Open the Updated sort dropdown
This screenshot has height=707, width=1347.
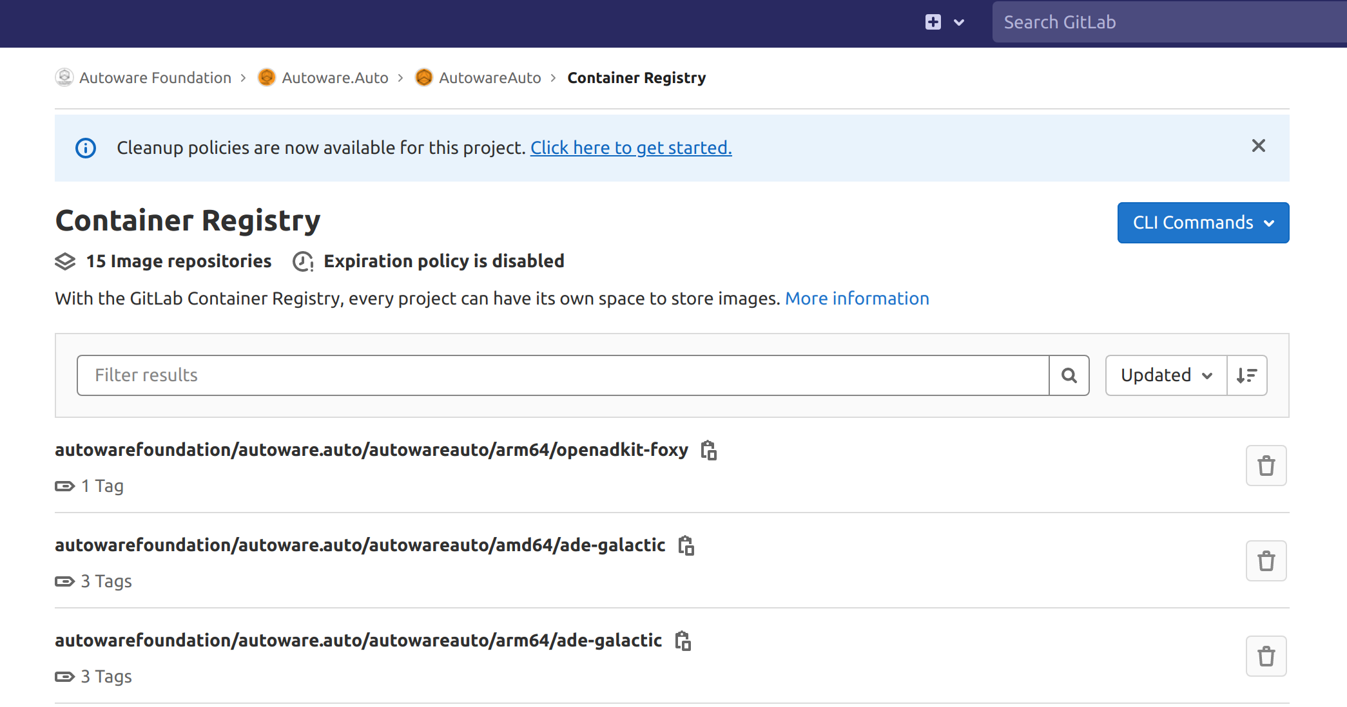(x=1166, y=375)
